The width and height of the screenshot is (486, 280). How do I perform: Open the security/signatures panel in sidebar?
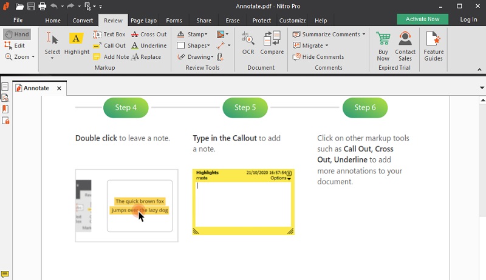5,121
